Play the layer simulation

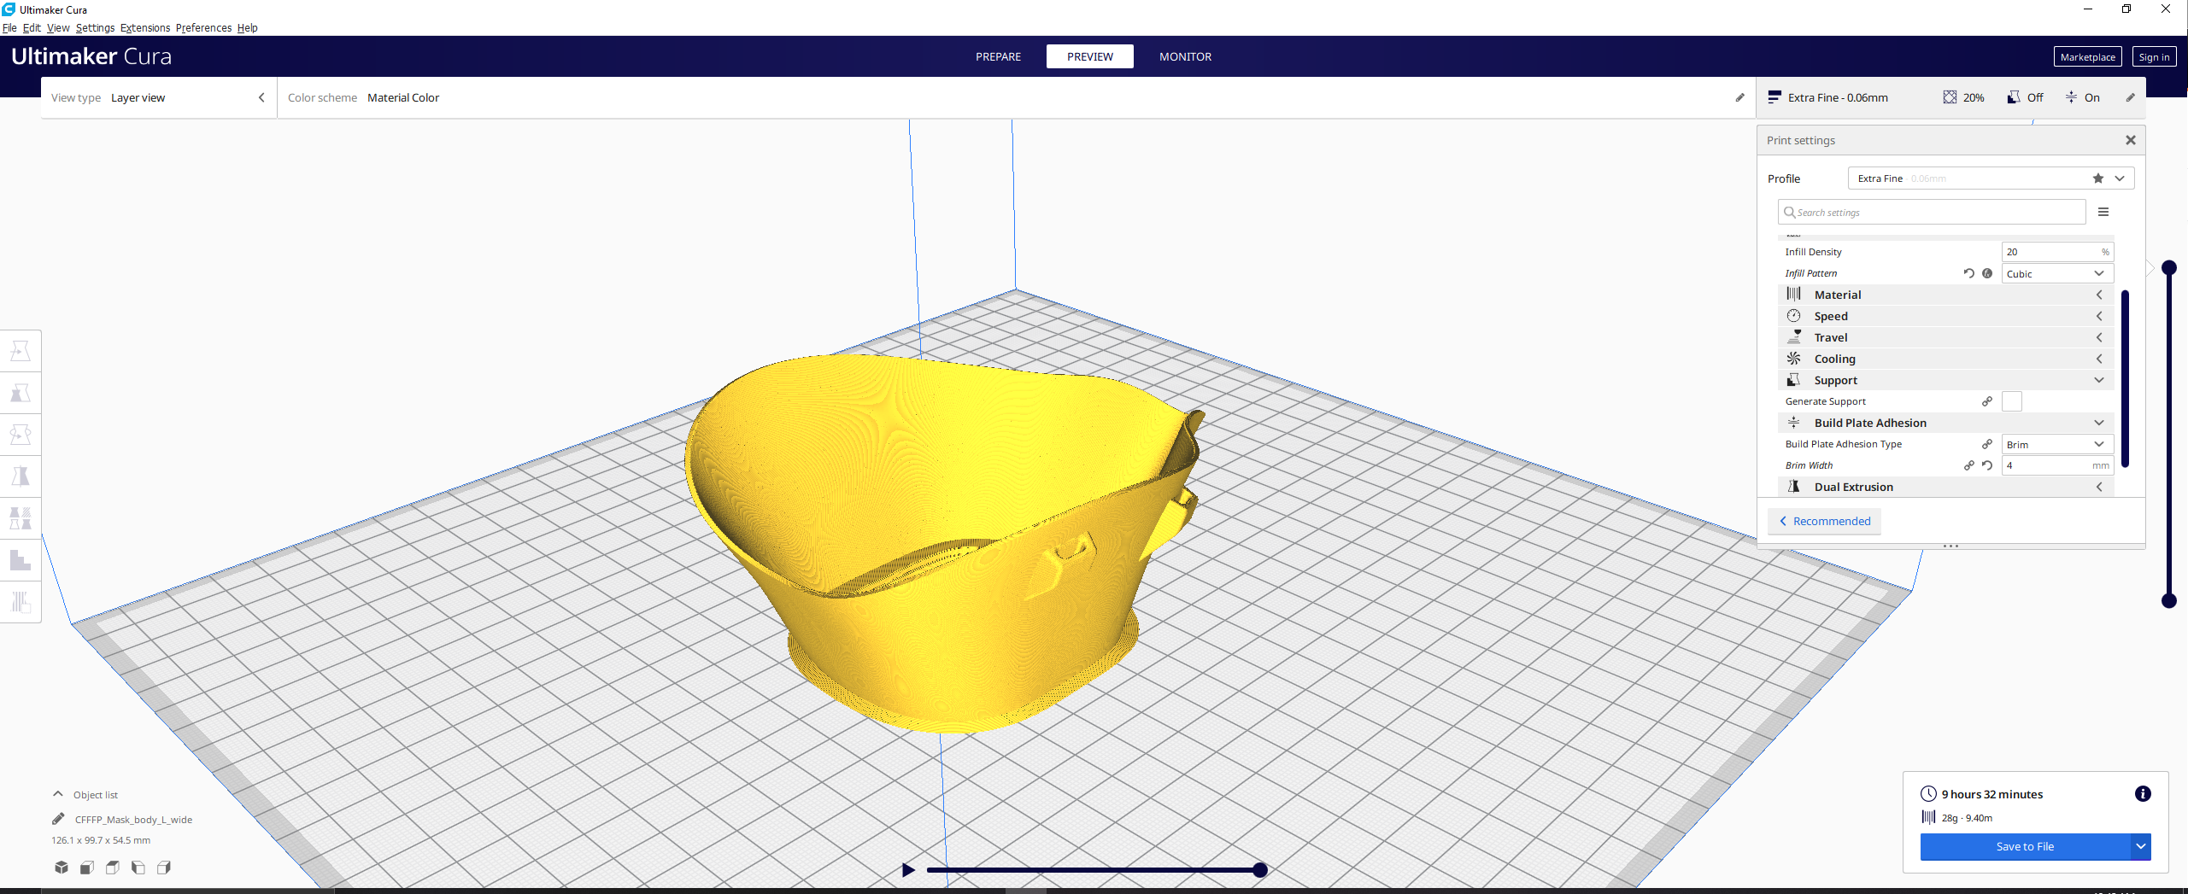point(908,870)
